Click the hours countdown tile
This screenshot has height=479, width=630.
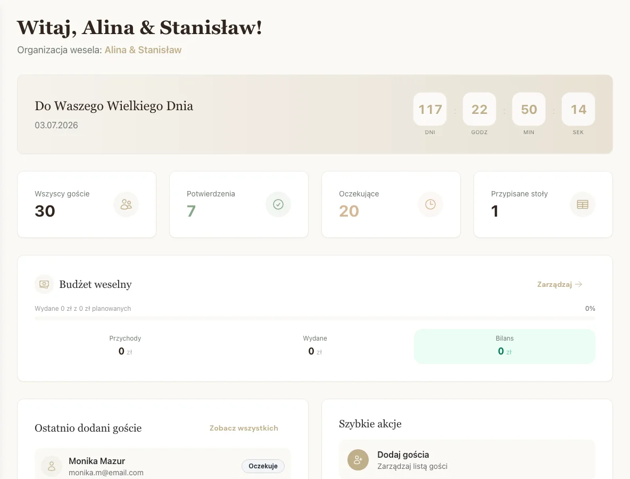(479, 109)
